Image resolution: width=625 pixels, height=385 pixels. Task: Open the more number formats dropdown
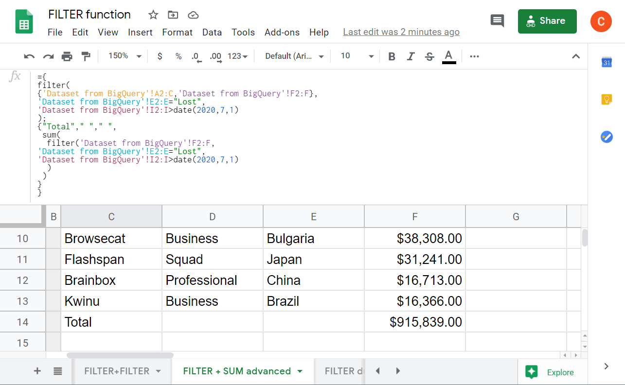click(237, 56)
